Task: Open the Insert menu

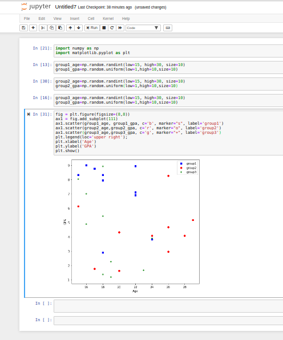Action: coord(75,18)
